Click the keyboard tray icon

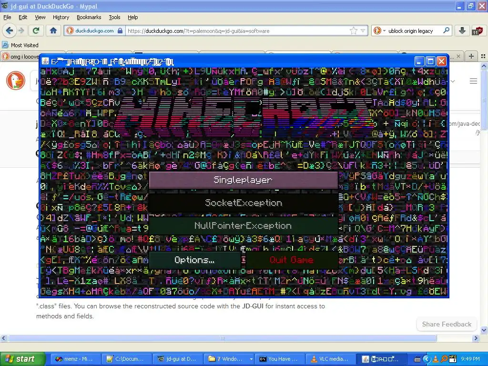[417, 359]
